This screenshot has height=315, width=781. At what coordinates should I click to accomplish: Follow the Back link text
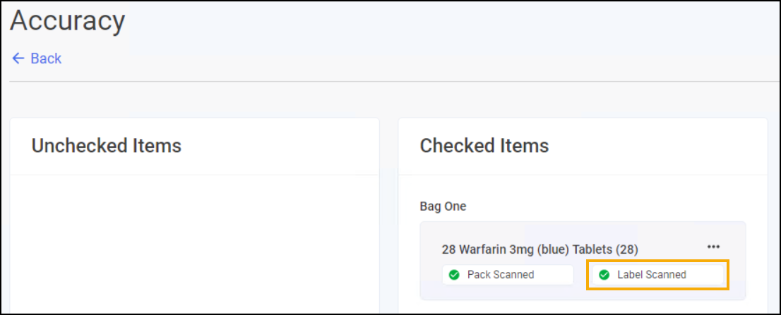[x=46, y=58]
